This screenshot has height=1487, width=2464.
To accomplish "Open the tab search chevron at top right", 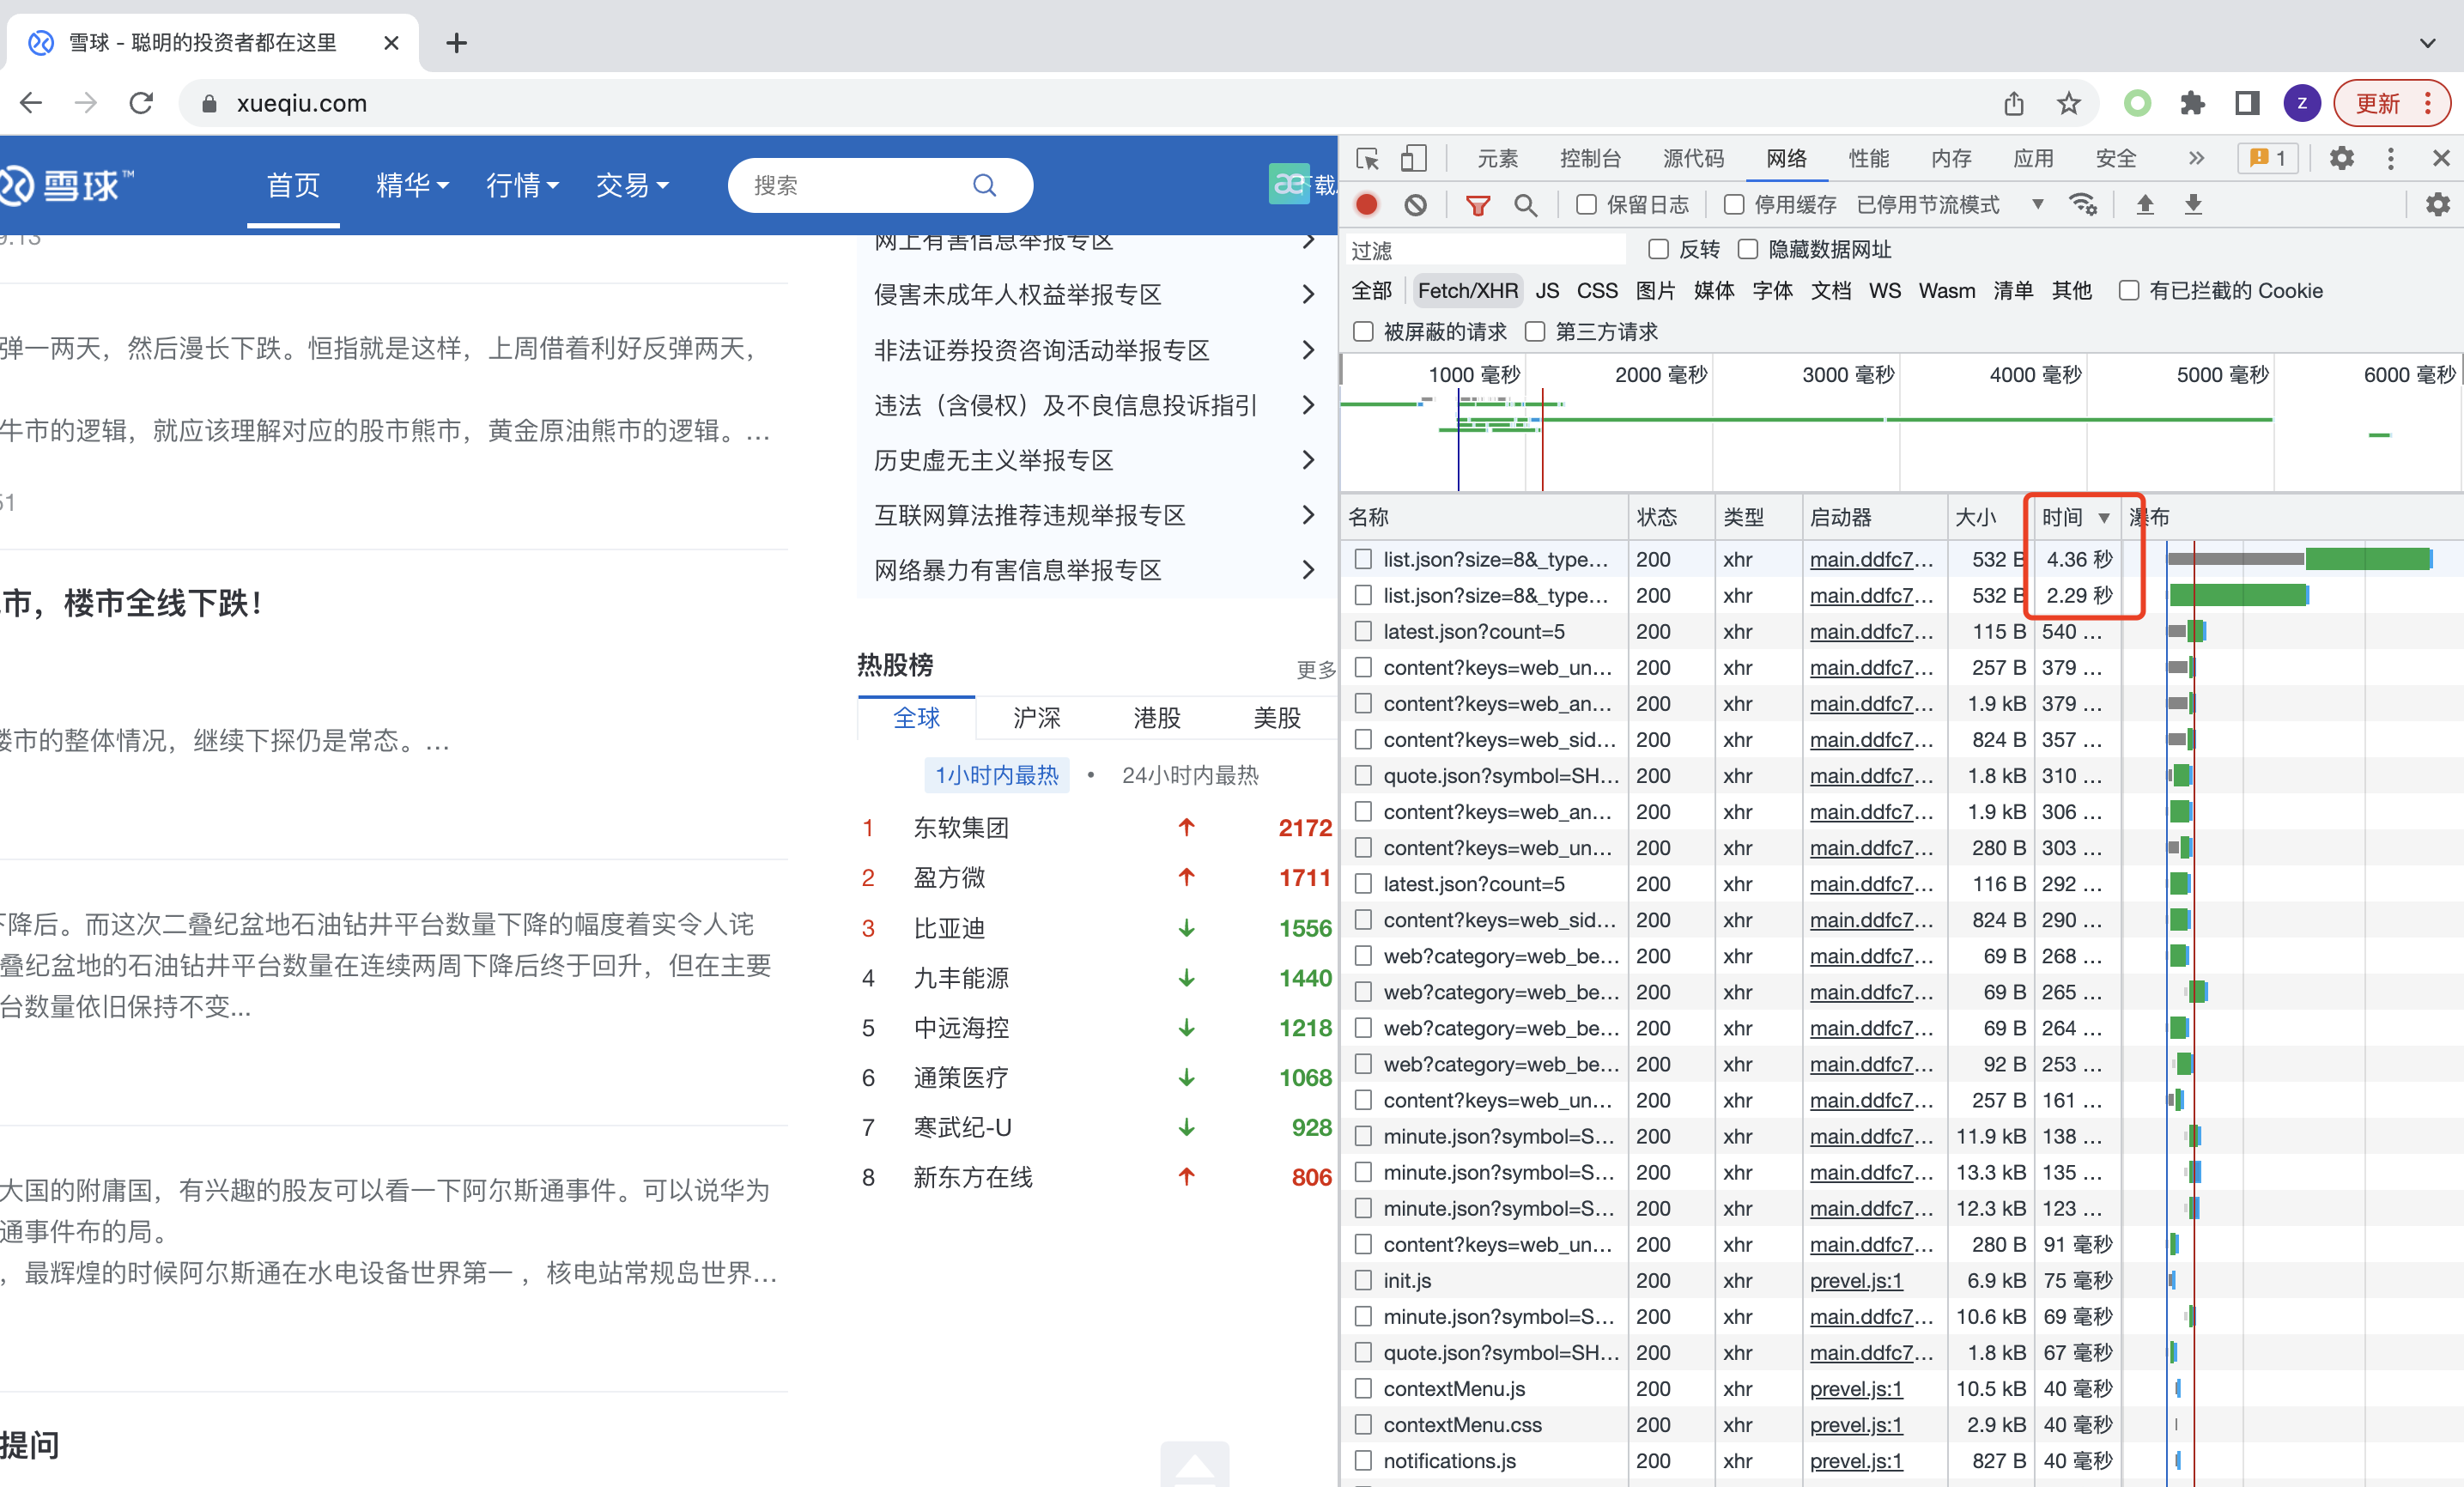I will (2427, 43).
